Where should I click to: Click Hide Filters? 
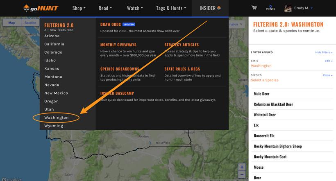tap(324, 52)
